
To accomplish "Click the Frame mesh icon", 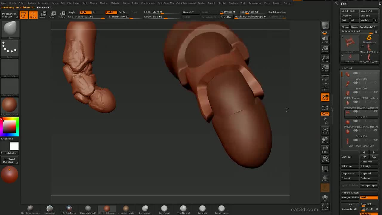I will (x=325, y=130).
